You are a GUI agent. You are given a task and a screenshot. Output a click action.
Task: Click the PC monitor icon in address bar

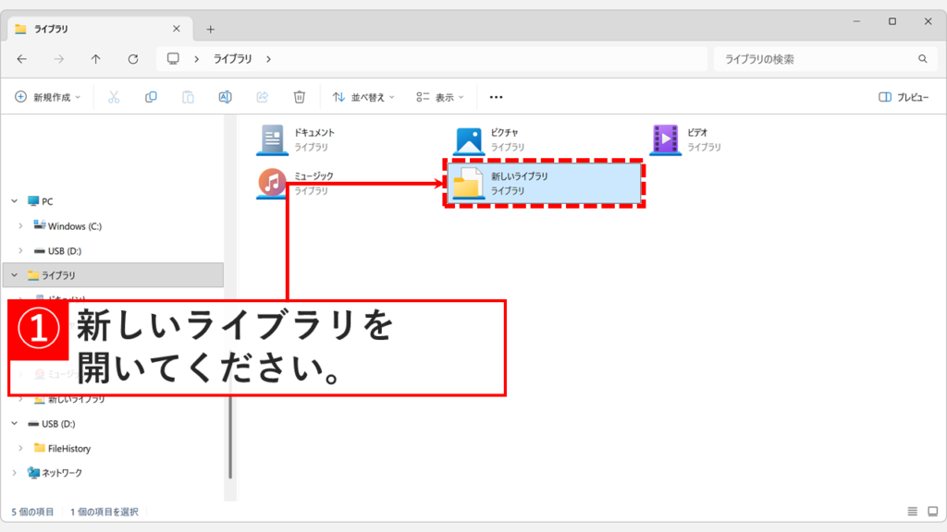173,58
